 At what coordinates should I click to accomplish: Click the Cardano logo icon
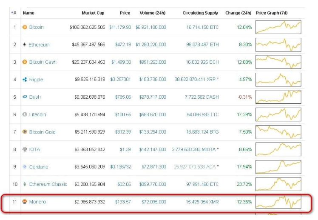(25, 167)
